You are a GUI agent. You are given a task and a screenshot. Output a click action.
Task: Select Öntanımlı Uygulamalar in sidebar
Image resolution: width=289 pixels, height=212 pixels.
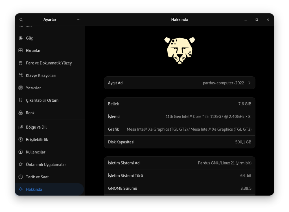click(x=50, y=164)
